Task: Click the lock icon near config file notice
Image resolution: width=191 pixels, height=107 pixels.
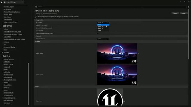Action: coord(36,17)
